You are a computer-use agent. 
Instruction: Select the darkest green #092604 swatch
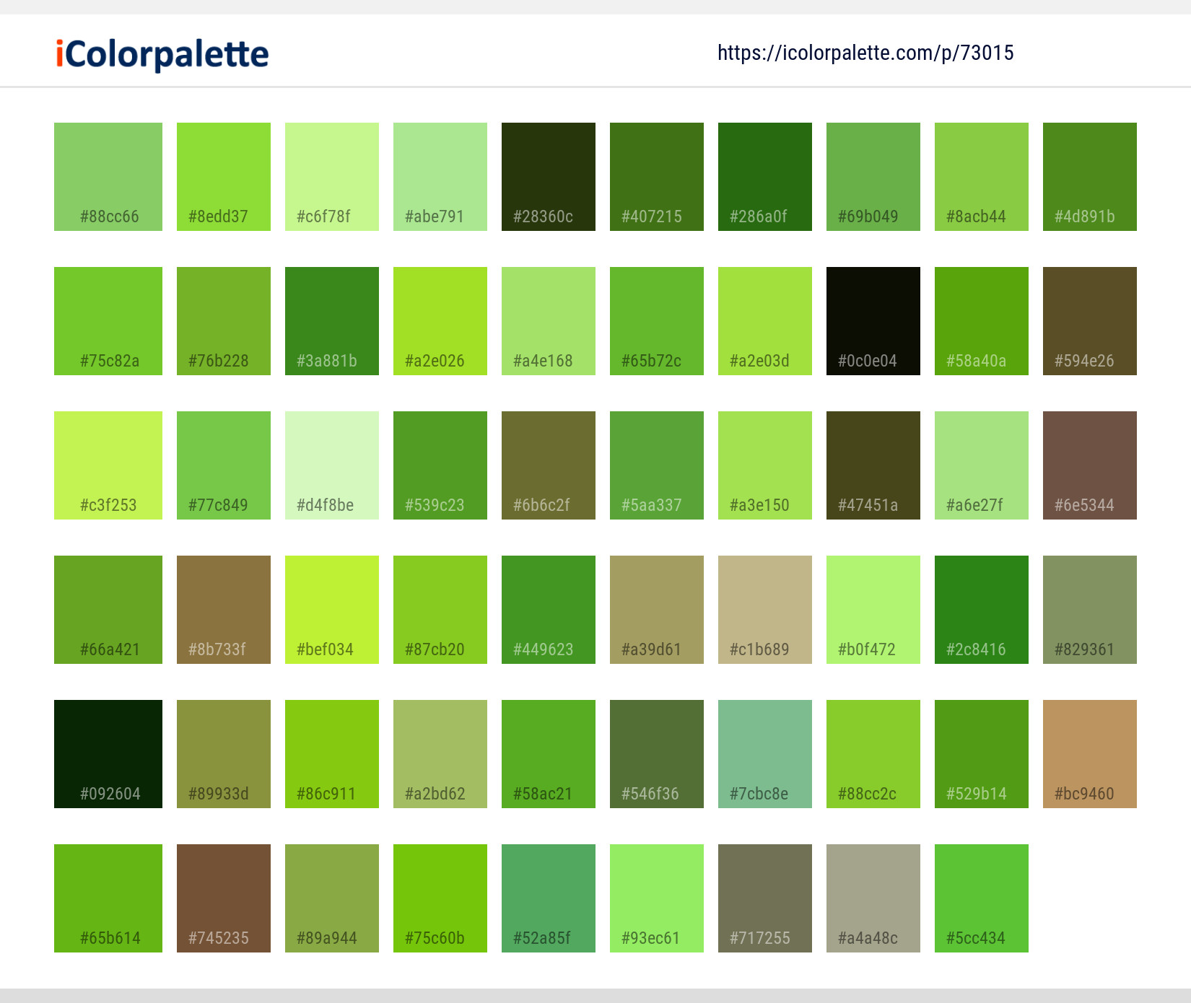click(108, 754)
